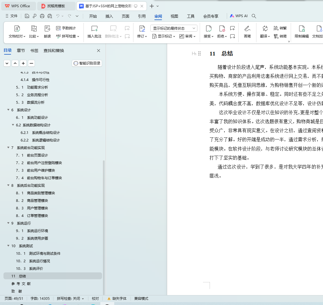
Task: Click demote heading level down arrow
Action: pos(7,63)
